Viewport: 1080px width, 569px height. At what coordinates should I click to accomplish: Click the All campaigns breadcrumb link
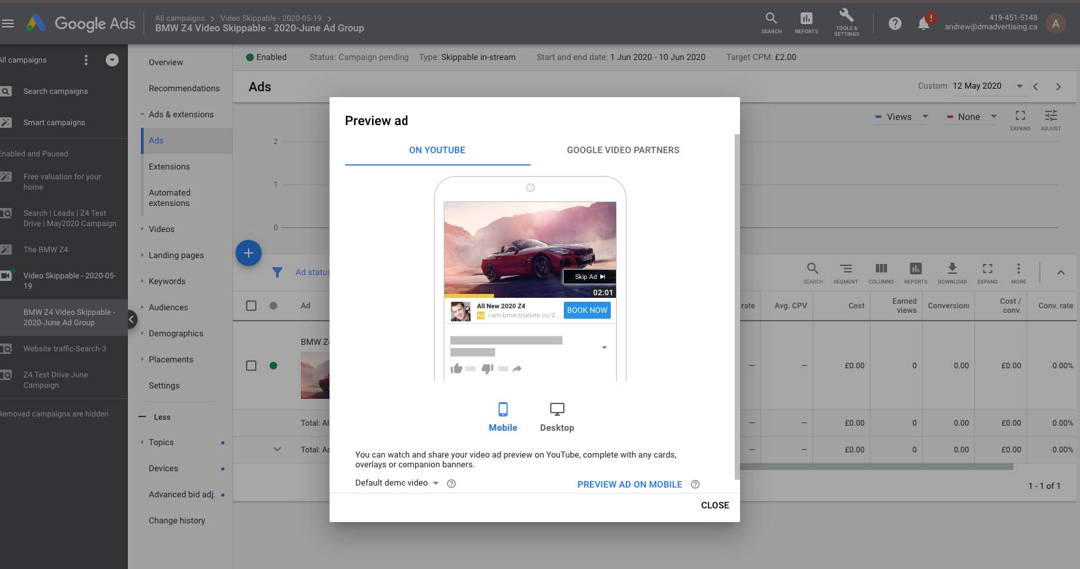[x=179, y=18]
